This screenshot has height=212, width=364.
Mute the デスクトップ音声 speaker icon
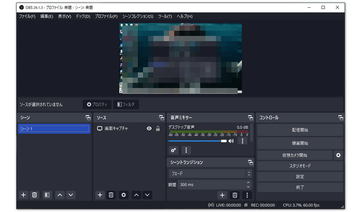tap(231, 141)
